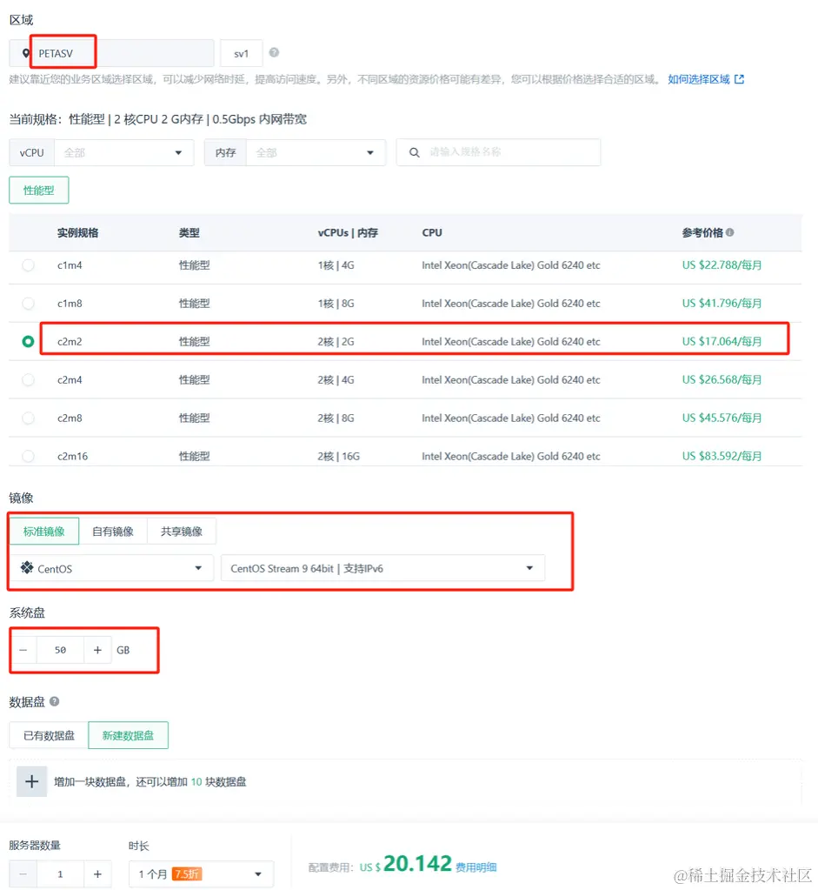Click the spec name search input field
Image resolution: width=818 pixels, height=890 pixels.
click(499, 153)
